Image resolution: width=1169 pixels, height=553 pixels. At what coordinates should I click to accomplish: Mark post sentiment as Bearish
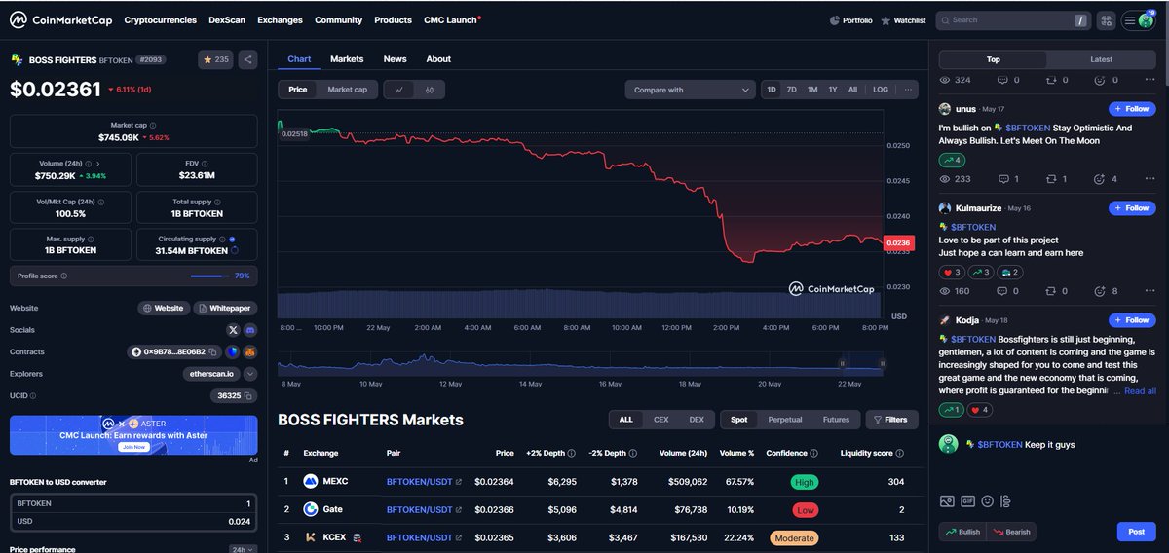pyautogui.click(x=1011, y=532)
